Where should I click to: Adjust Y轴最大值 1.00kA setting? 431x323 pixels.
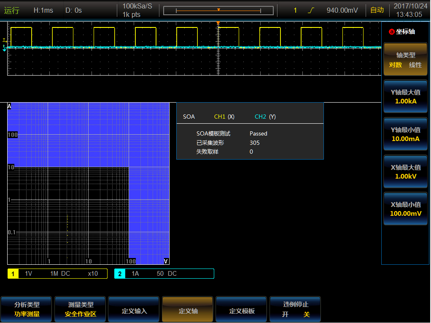405,97
